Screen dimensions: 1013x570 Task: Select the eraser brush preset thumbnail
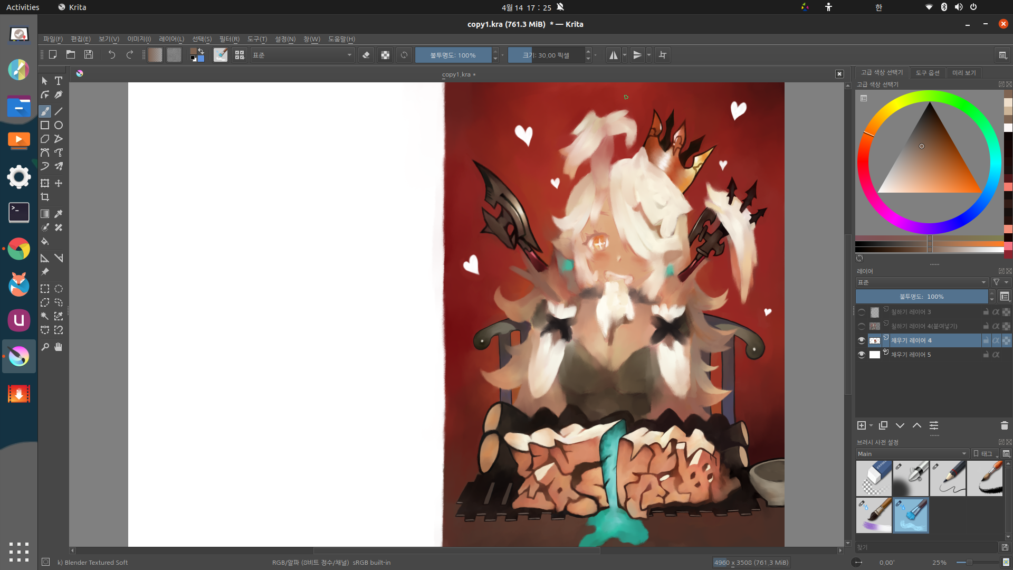pos(874,478)
